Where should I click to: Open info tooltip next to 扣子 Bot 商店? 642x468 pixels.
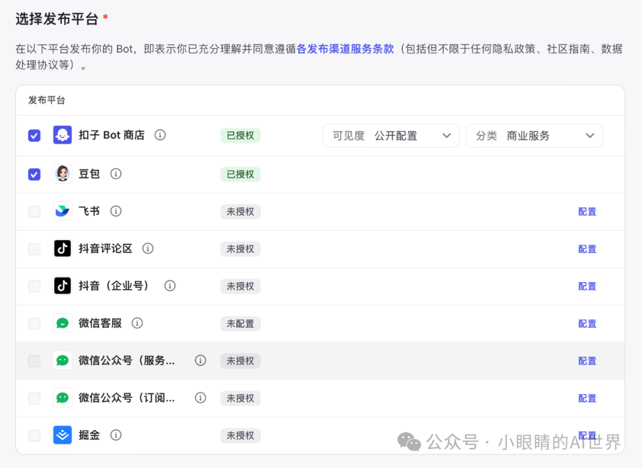pos(160,135)
